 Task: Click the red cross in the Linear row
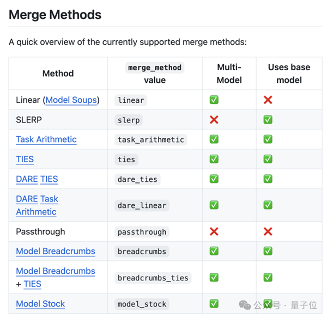pos(268,100)
